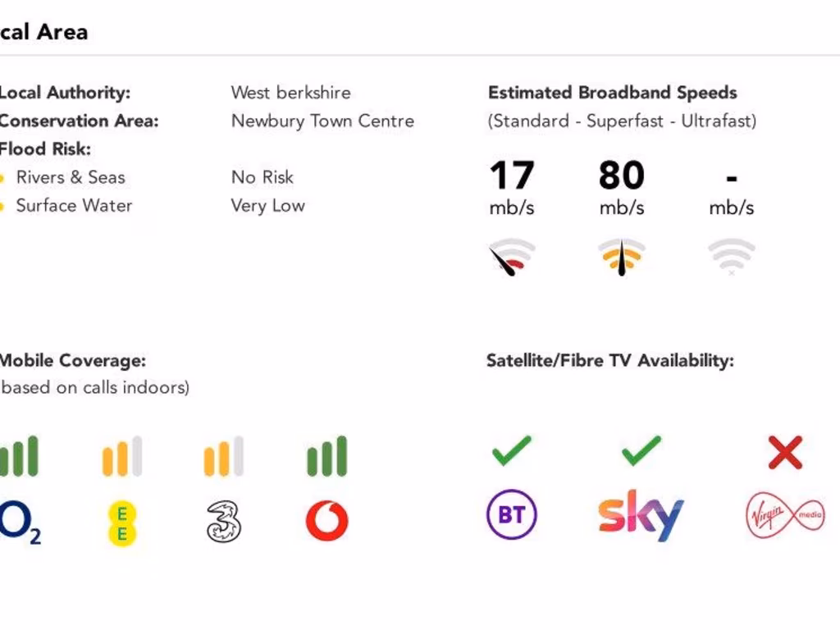840x630 pixels.
Task: Click the grey ultrafast wifi icon
Action: [731, 257]
